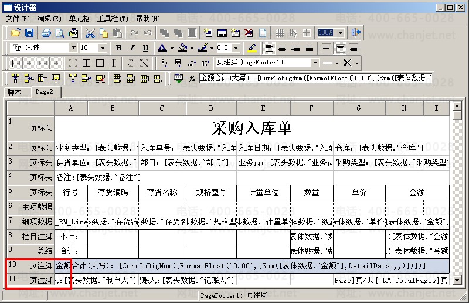Screen dimensions: 469x303
Task: Toggle left text alignment
Action: click(269, 47)
